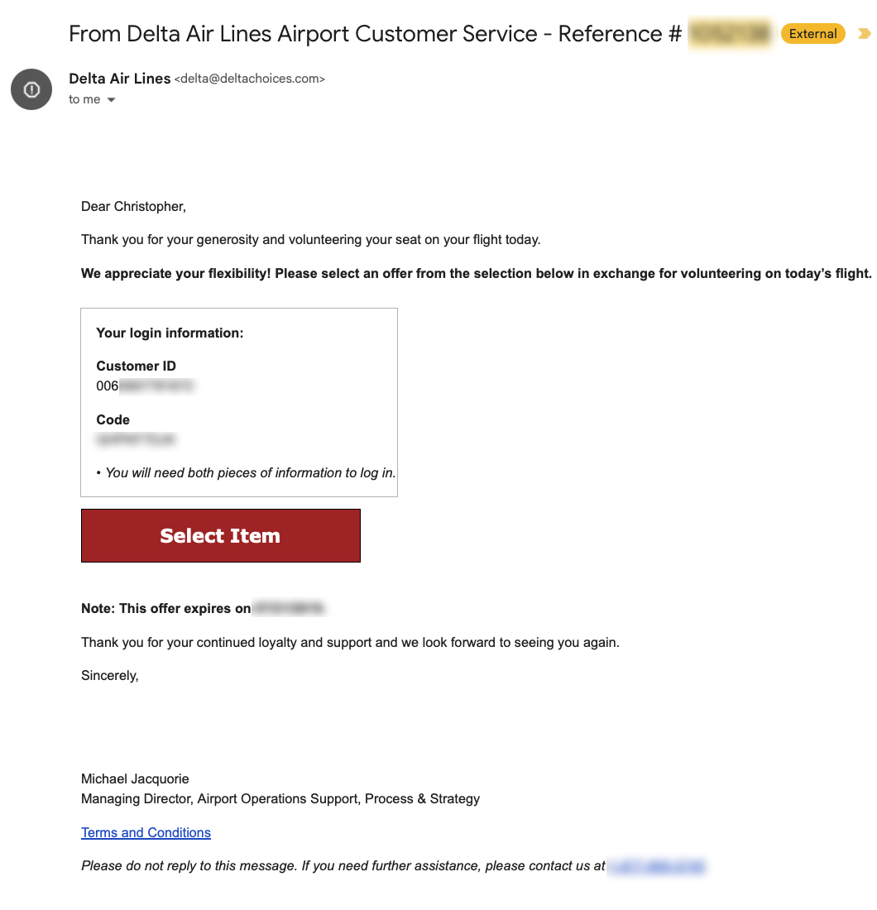877x910 pixels.
Task: Expand recipient details arrow beside "to me"
Action: (x=112, y=100)
